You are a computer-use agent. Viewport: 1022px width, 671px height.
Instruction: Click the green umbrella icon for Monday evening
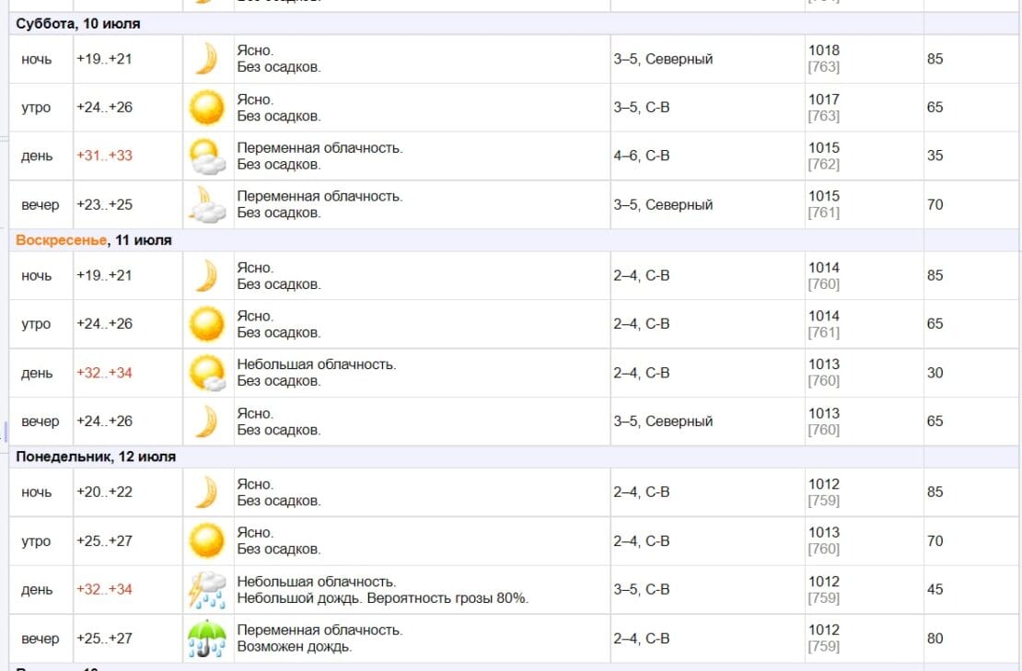[x=207, y=639]
